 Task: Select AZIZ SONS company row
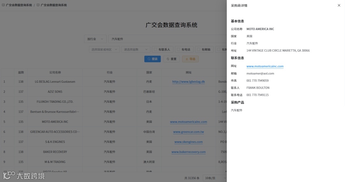point(114,92)
